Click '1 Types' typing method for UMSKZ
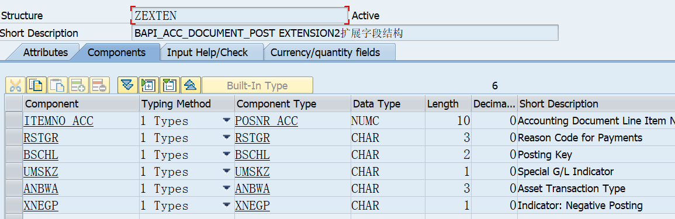 [x=165, y=171]
